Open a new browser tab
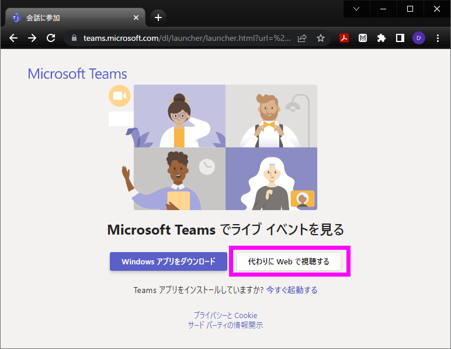451x349 pixels. coord(158,18)
